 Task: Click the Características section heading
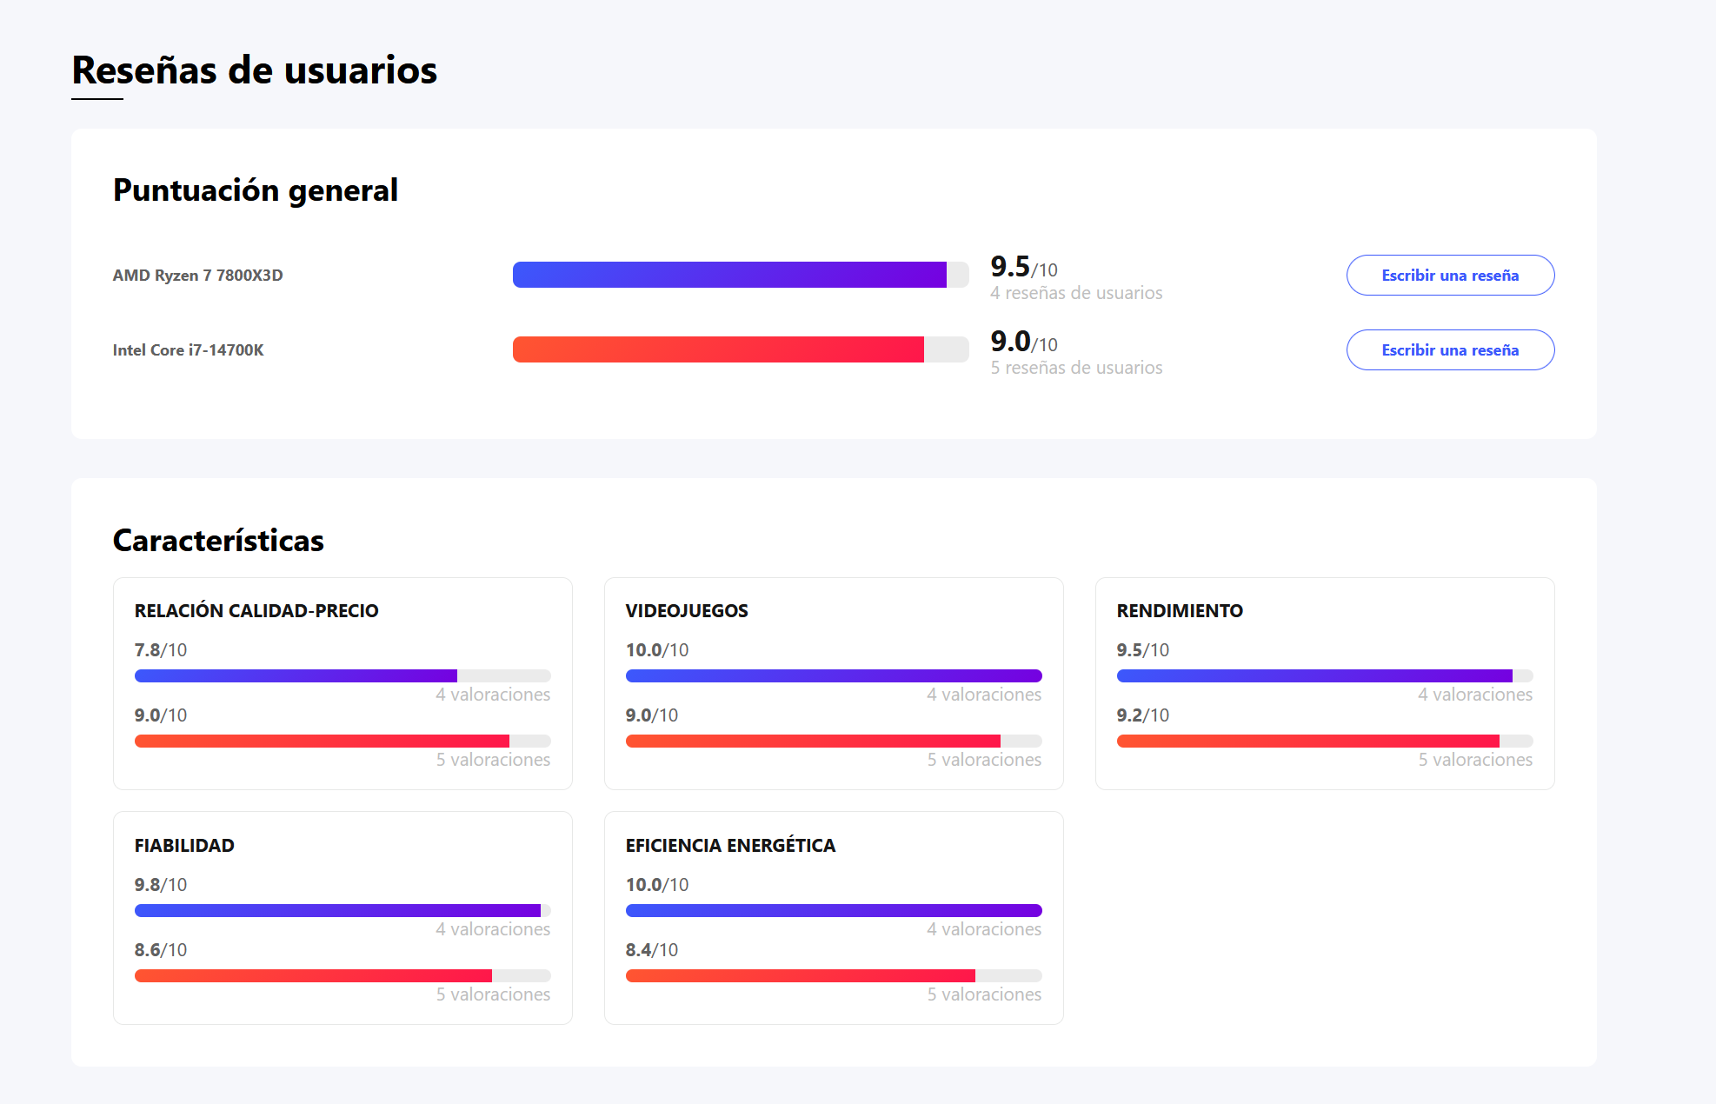tap(218, 541)
